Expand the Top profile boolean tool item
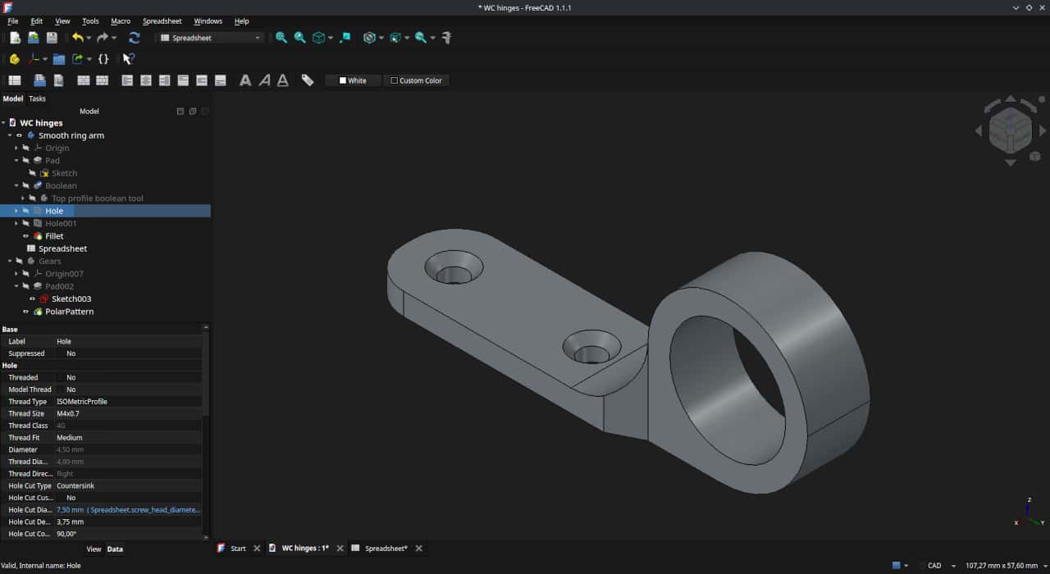The image size is (1050, 574). [x=23, y=198]
